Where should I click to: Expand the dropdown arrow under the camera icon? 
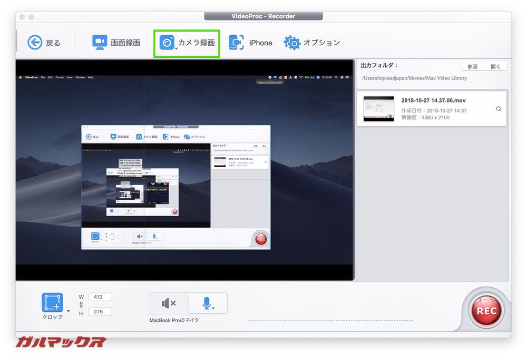177,48
